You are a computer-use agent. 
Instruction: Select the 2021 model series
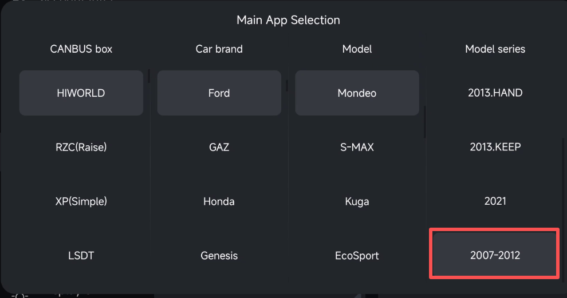click(x=495, y=201)
